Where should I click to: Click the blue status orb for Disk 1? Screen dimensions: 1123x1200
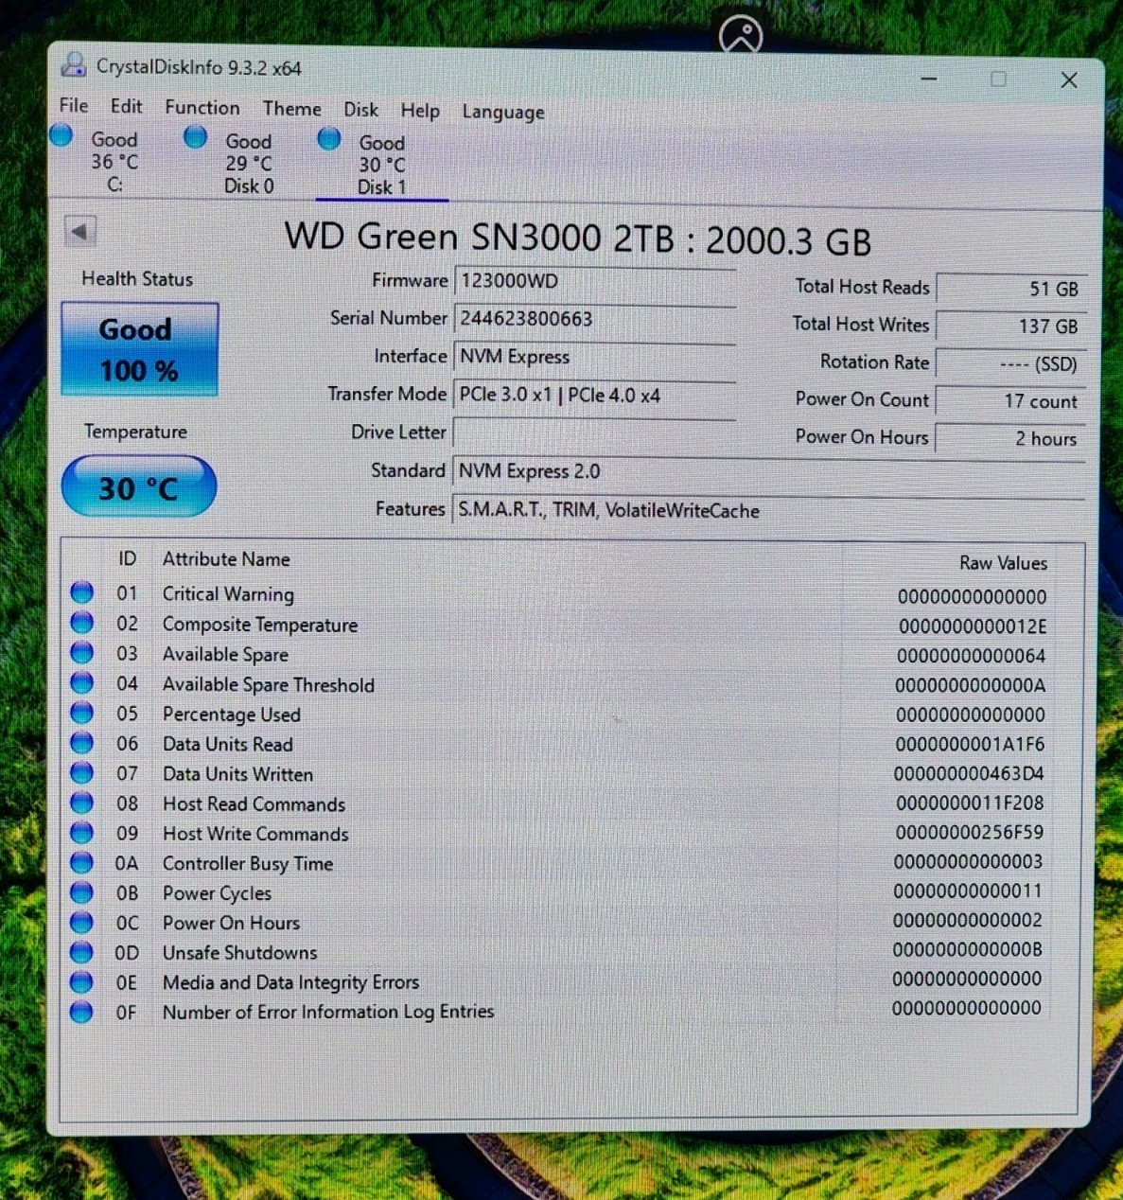329,139
